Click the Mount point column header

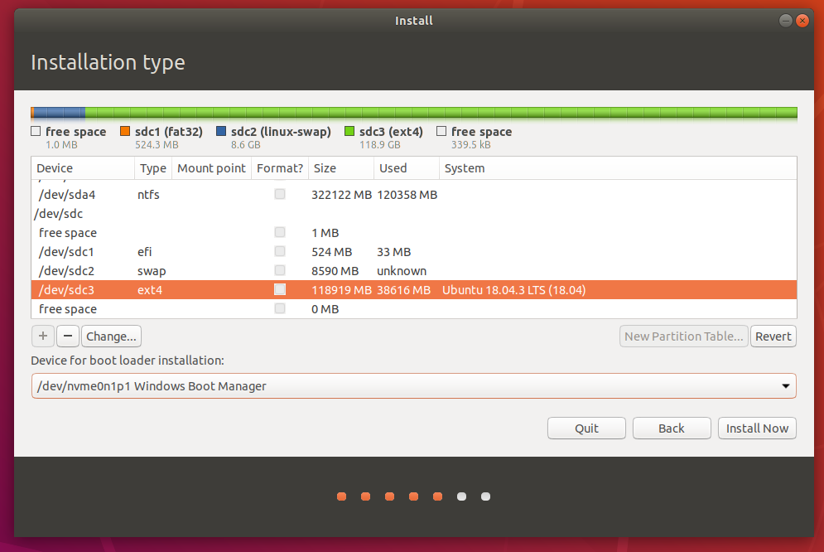pyautogui.click(x=211, y=168)
